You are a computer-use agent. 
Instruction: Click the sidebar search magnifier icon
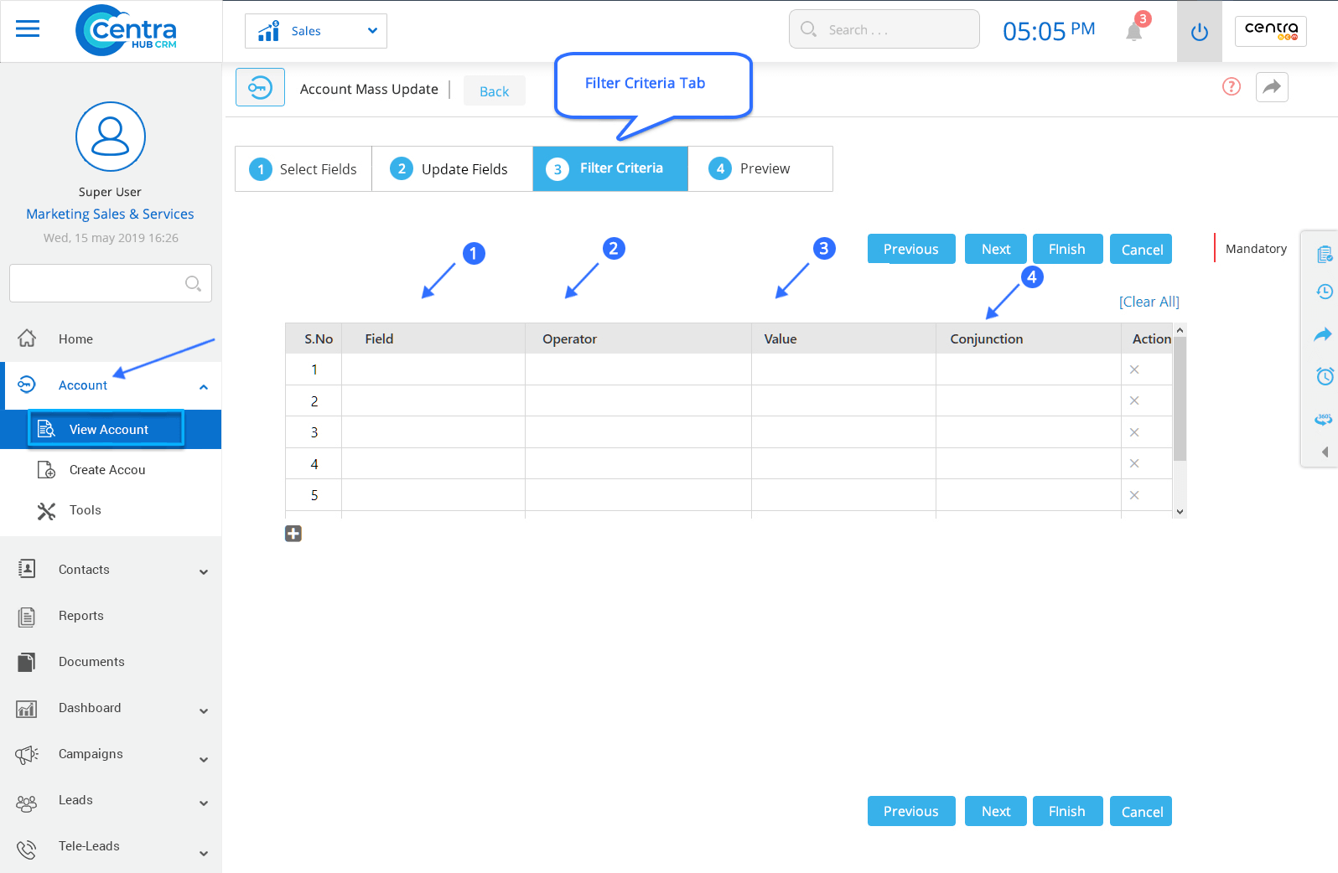pyautogui.click(x=193, y=283)
